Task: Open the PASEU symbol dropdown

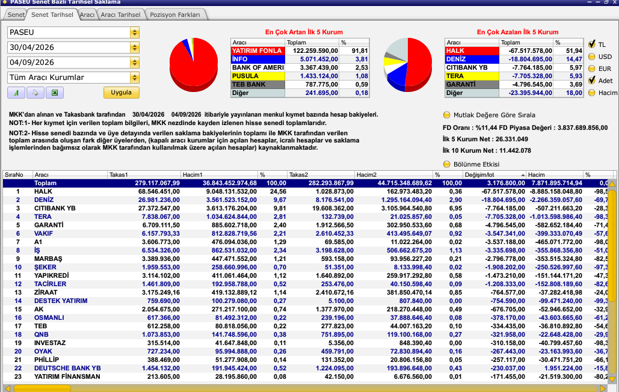Action: pos(135,32)
